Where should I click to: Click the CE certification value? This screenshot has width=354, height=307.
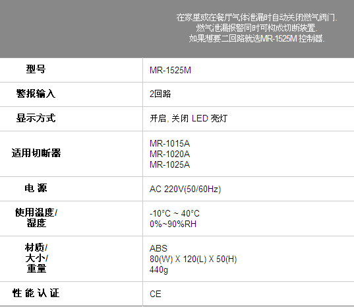pos(156,294)
